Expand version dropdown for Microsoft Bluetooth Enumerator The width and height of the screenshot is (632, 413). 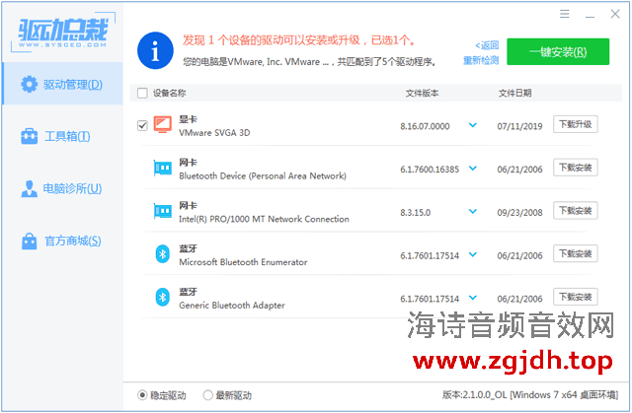tap(473, 254)
